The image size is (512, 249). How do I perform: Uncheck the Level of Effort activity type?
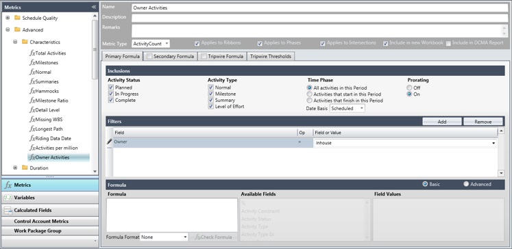point(210,107)
